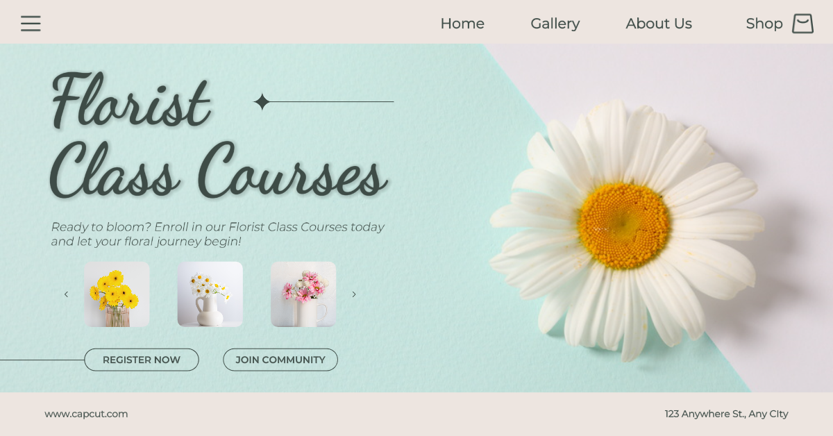Open the www.capcut.com link

pyautogui.click(x=86, y=414)
